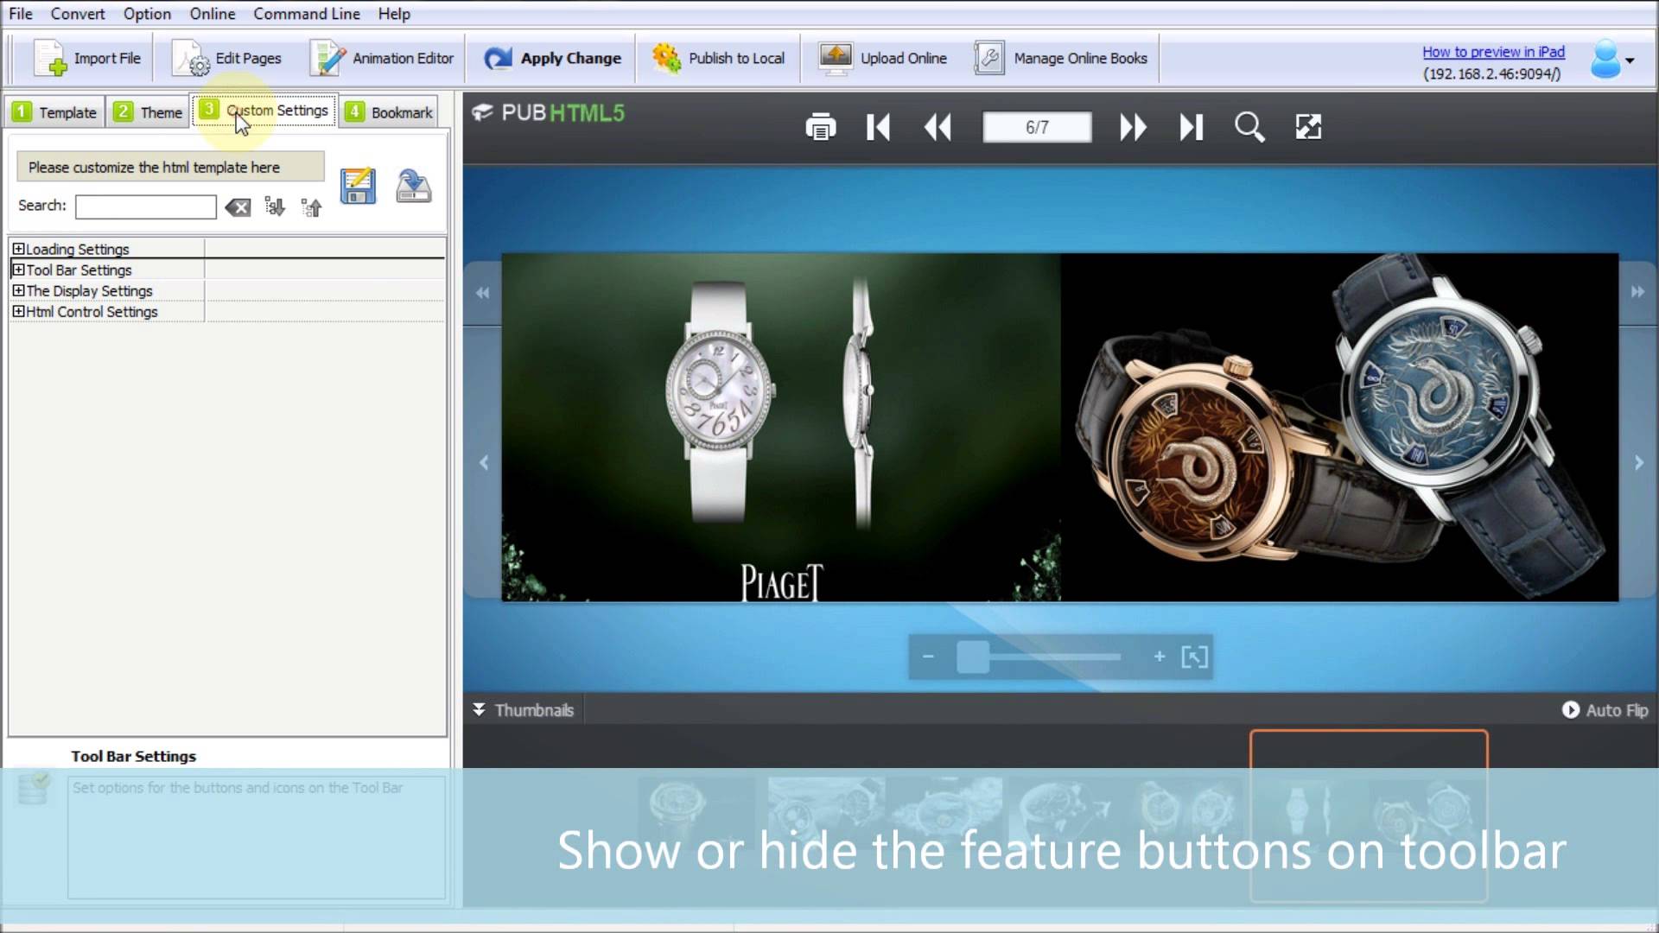
Task: Expand The Display Settings tree node
Action: pos(18,290)
